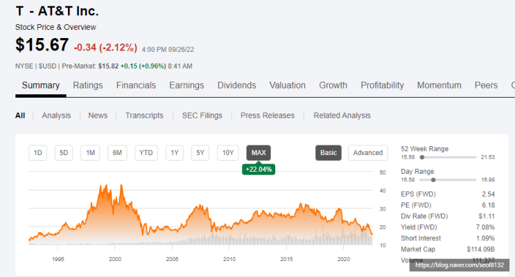Set chart range to 1D
The image size is (515, 277).
pos(37,153)
